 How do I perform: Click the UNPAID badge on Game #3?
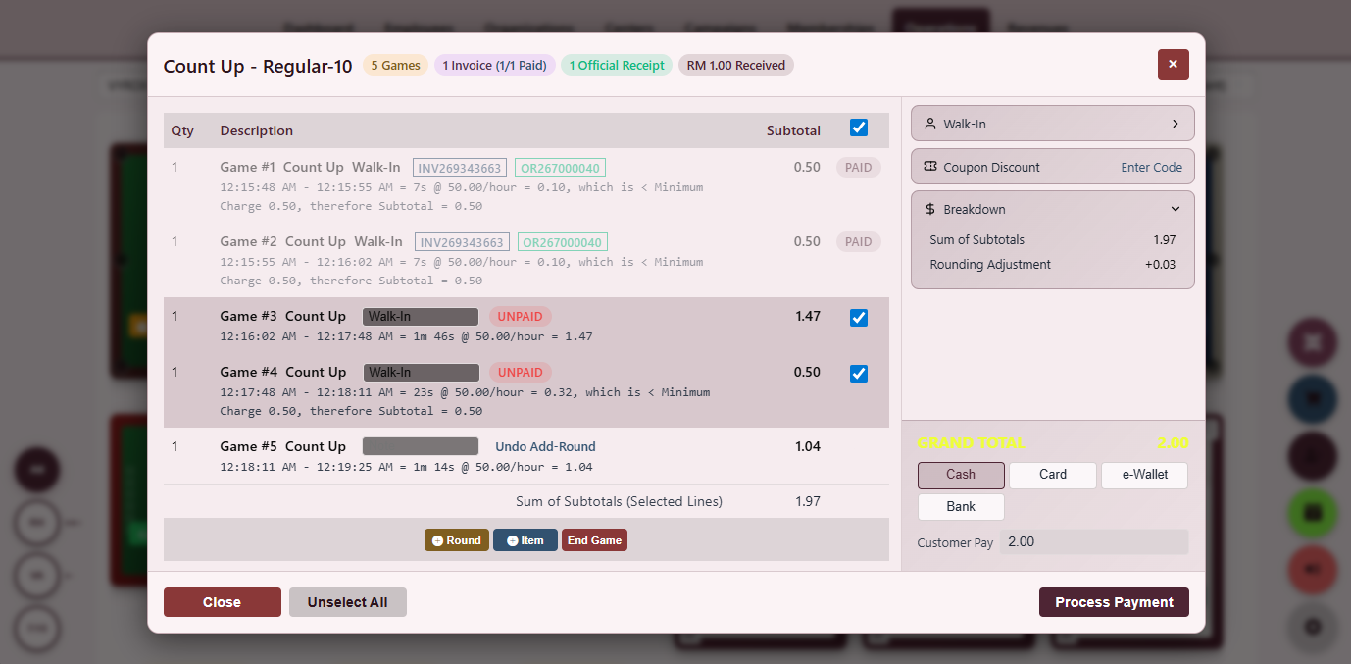tap(520, 317)
